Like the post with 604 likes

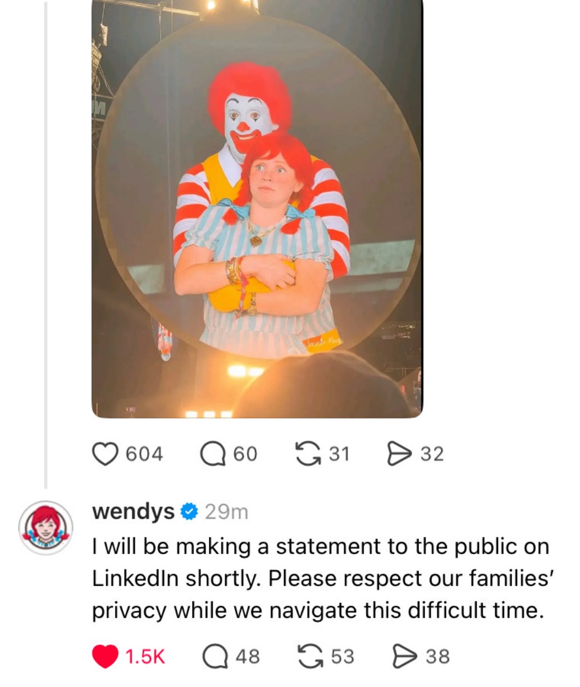(x=105, y=454)
